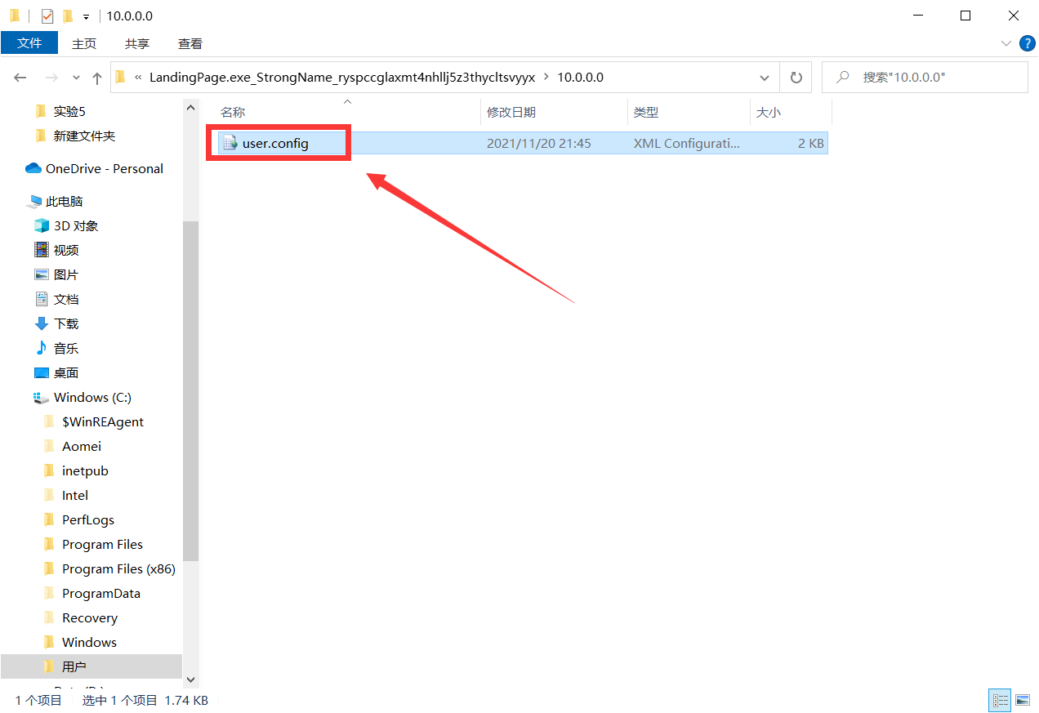Screen dimensions: 1039x713
Task: Switch to the 主页 ribbon tab
Action: pos(84,43)
